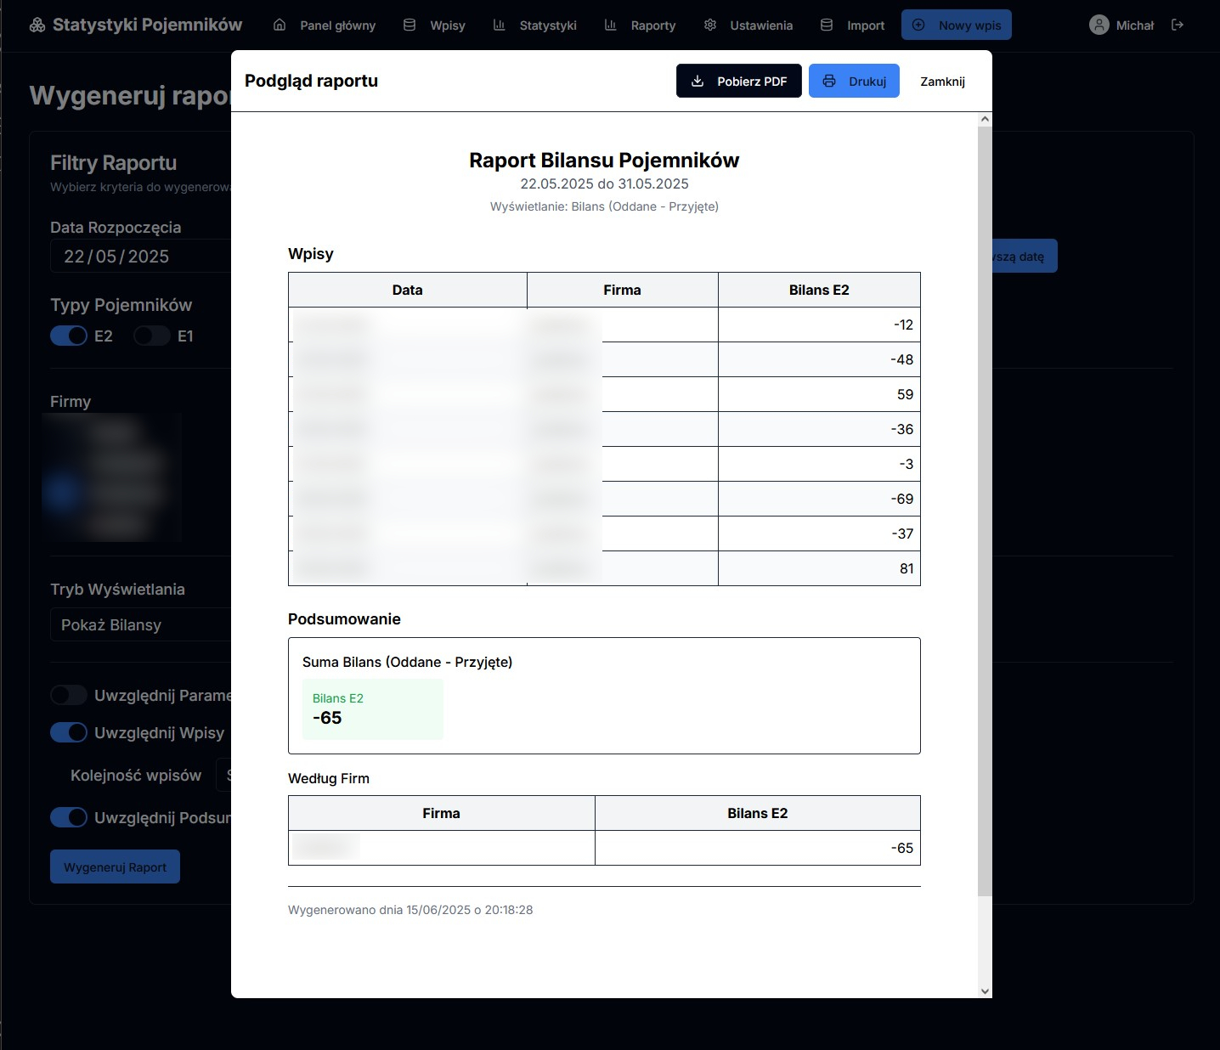This screenshot has width=1220, height=1050.
Task: Open Ustawienia via the gear icon
Action: coord(710,25)
